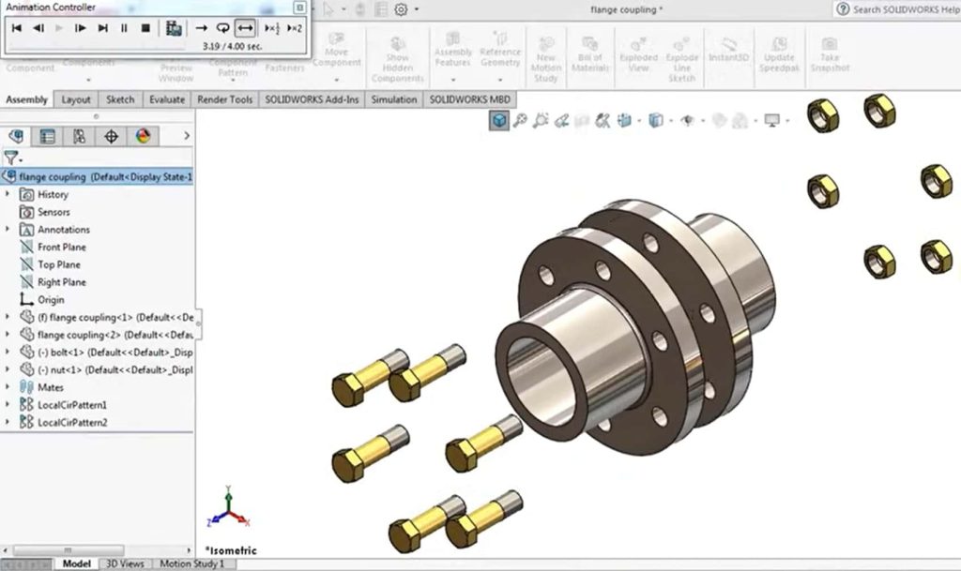Switch to Normal one-way playback mode

201,28
